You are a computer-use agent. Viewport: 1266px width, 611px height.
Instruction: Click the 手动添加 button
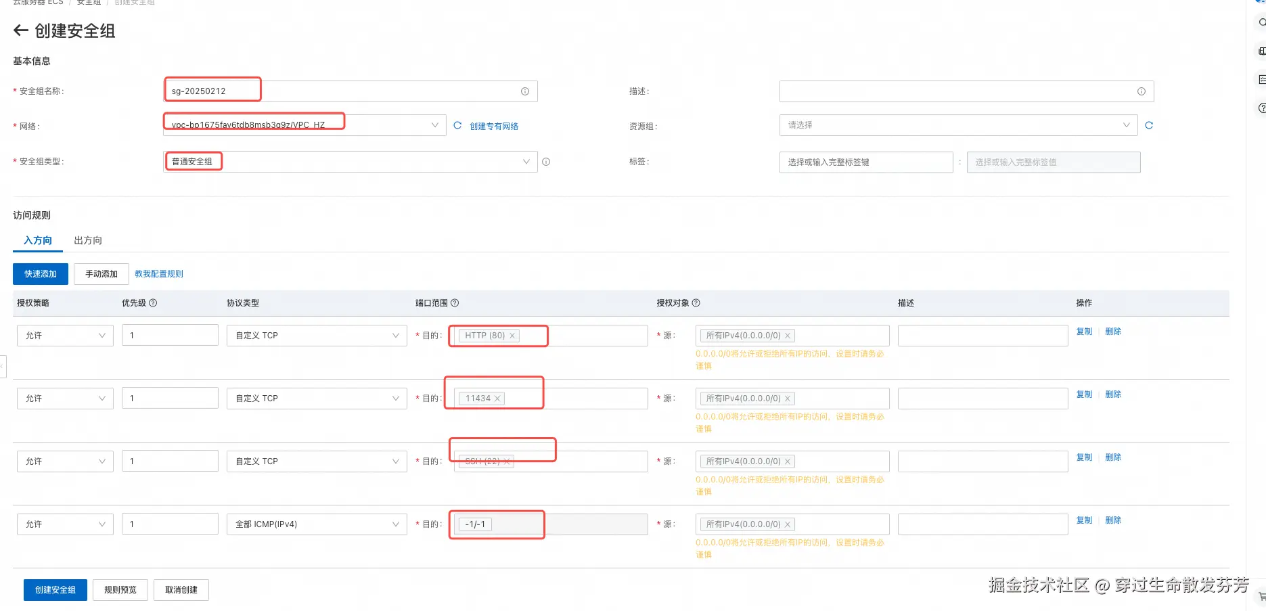101,274
